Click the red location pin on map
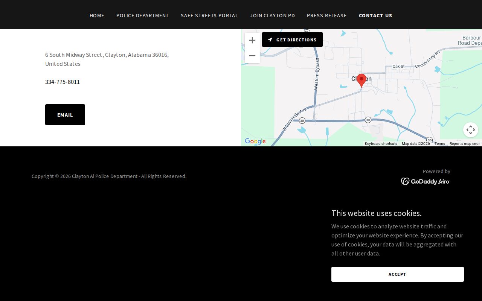482x301 pixels. [x=361, y=81]
